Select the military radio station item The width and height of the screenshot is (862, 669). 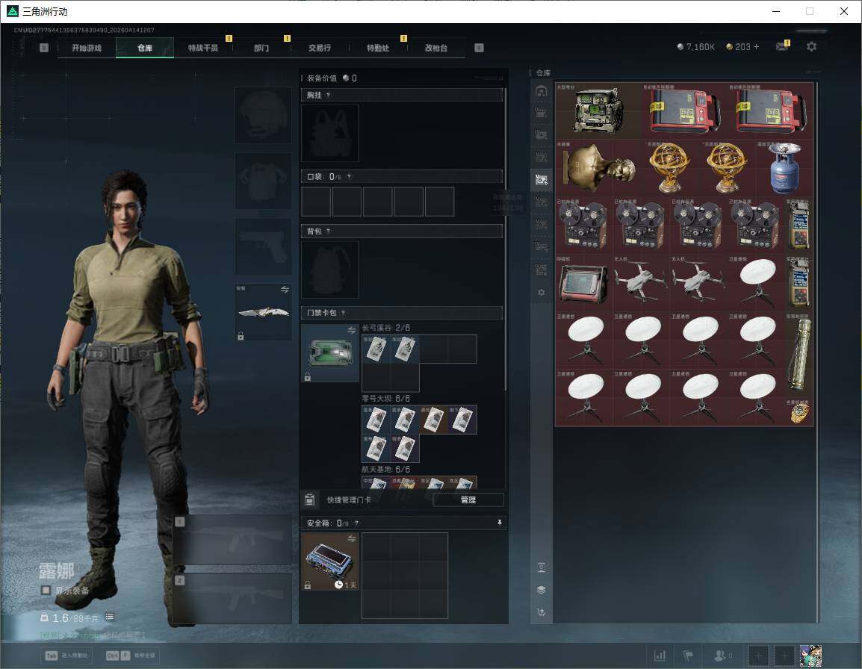click(598, 110)
